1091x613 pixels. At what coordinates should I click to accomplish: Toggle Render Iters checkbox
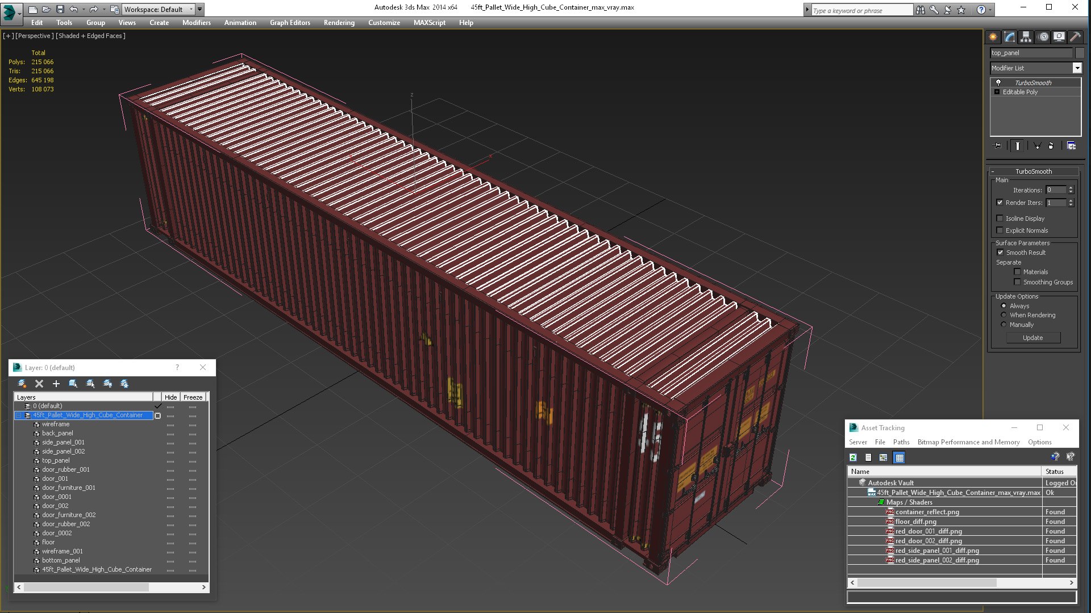pos(1000,203)
